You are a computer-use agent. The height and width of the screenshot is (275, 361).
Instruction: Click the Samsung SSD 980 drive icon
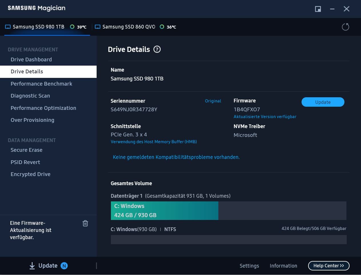[8, 27]
